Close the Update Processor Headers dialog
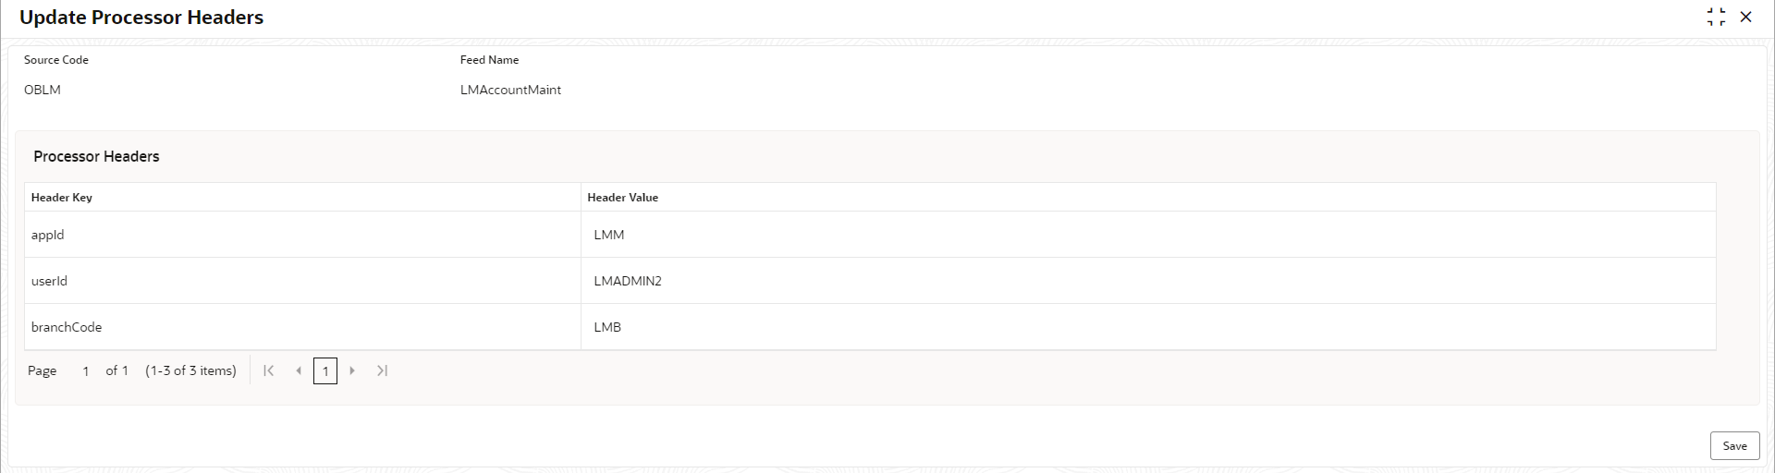 tap(1745, 17)
